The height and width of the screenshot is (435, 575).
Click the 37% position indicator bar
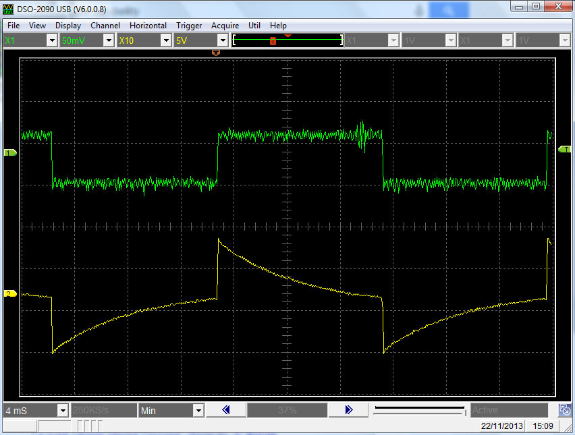(x=287, y=410)
